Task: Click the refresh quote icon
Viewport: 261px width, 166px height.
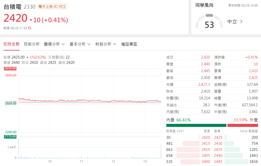Action: [30, 28]
